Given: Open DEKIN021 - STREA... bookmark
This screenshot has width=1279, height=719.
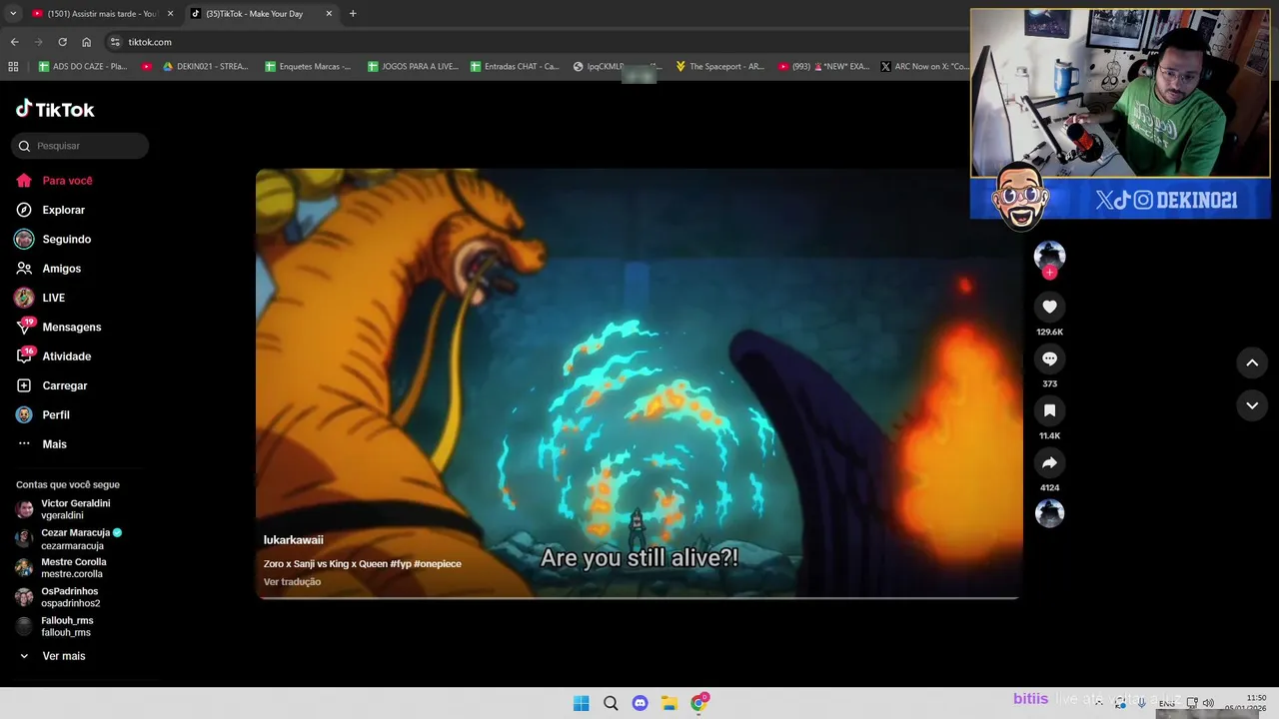Looking at the screenshot, I should coord(205,67).
